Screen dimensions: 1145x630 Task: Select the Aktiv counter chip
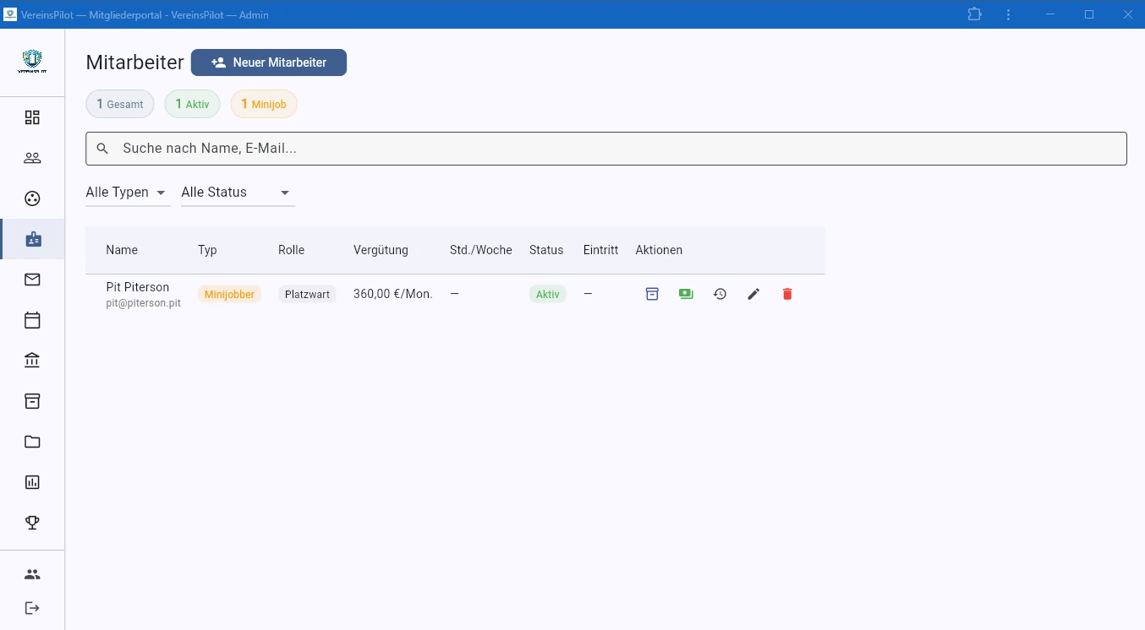point(192,104)
